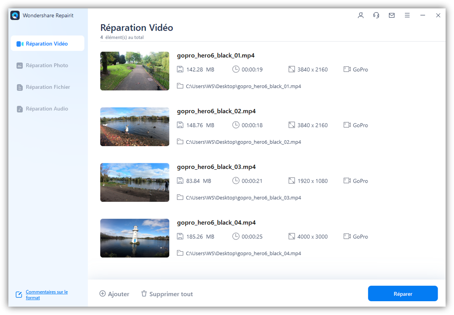Click the clock icon beside 00:00:19
The width and height of the screenshot is (454, 315).
[x=236, y=70]
